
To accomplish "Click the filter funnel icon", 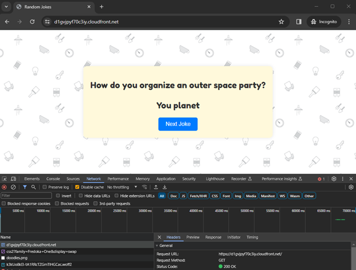I will 25,187.
